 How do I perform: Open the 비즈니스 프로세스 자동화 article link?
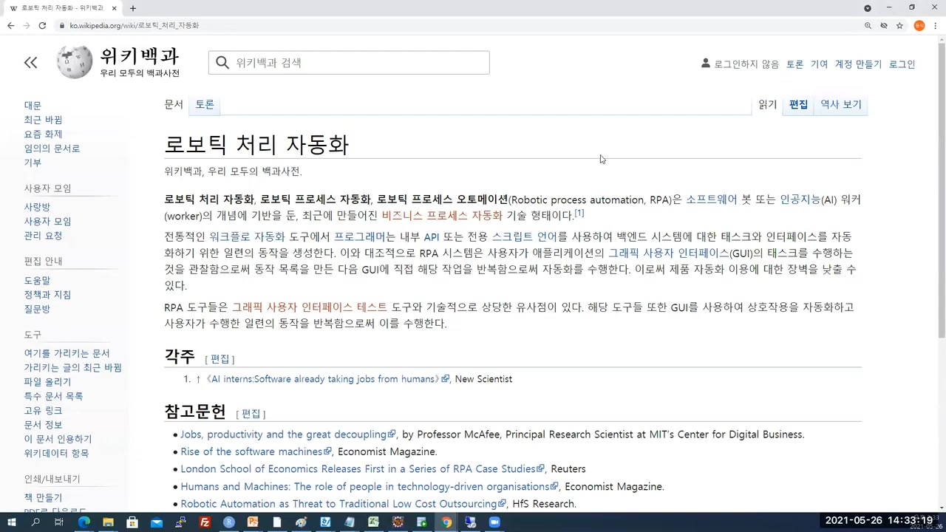pos(441,215)
